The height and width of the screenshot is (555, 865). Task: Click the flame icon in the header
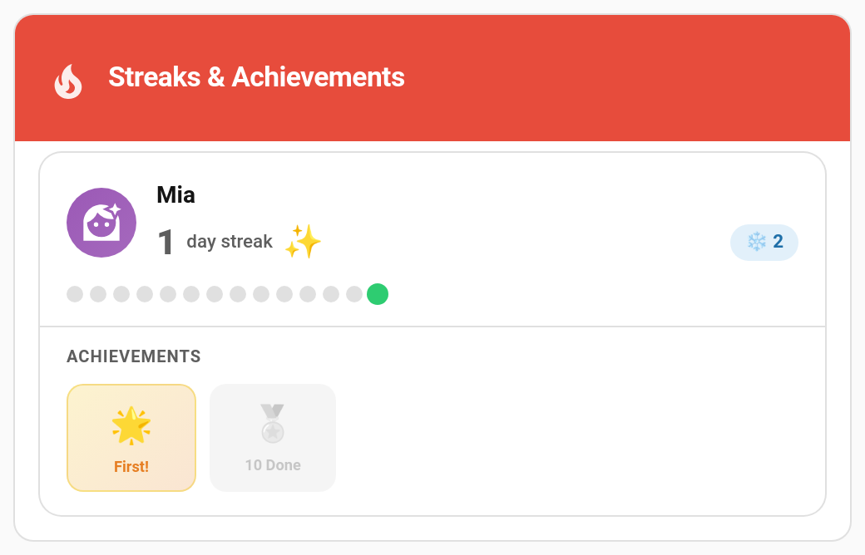pos(68,81)
